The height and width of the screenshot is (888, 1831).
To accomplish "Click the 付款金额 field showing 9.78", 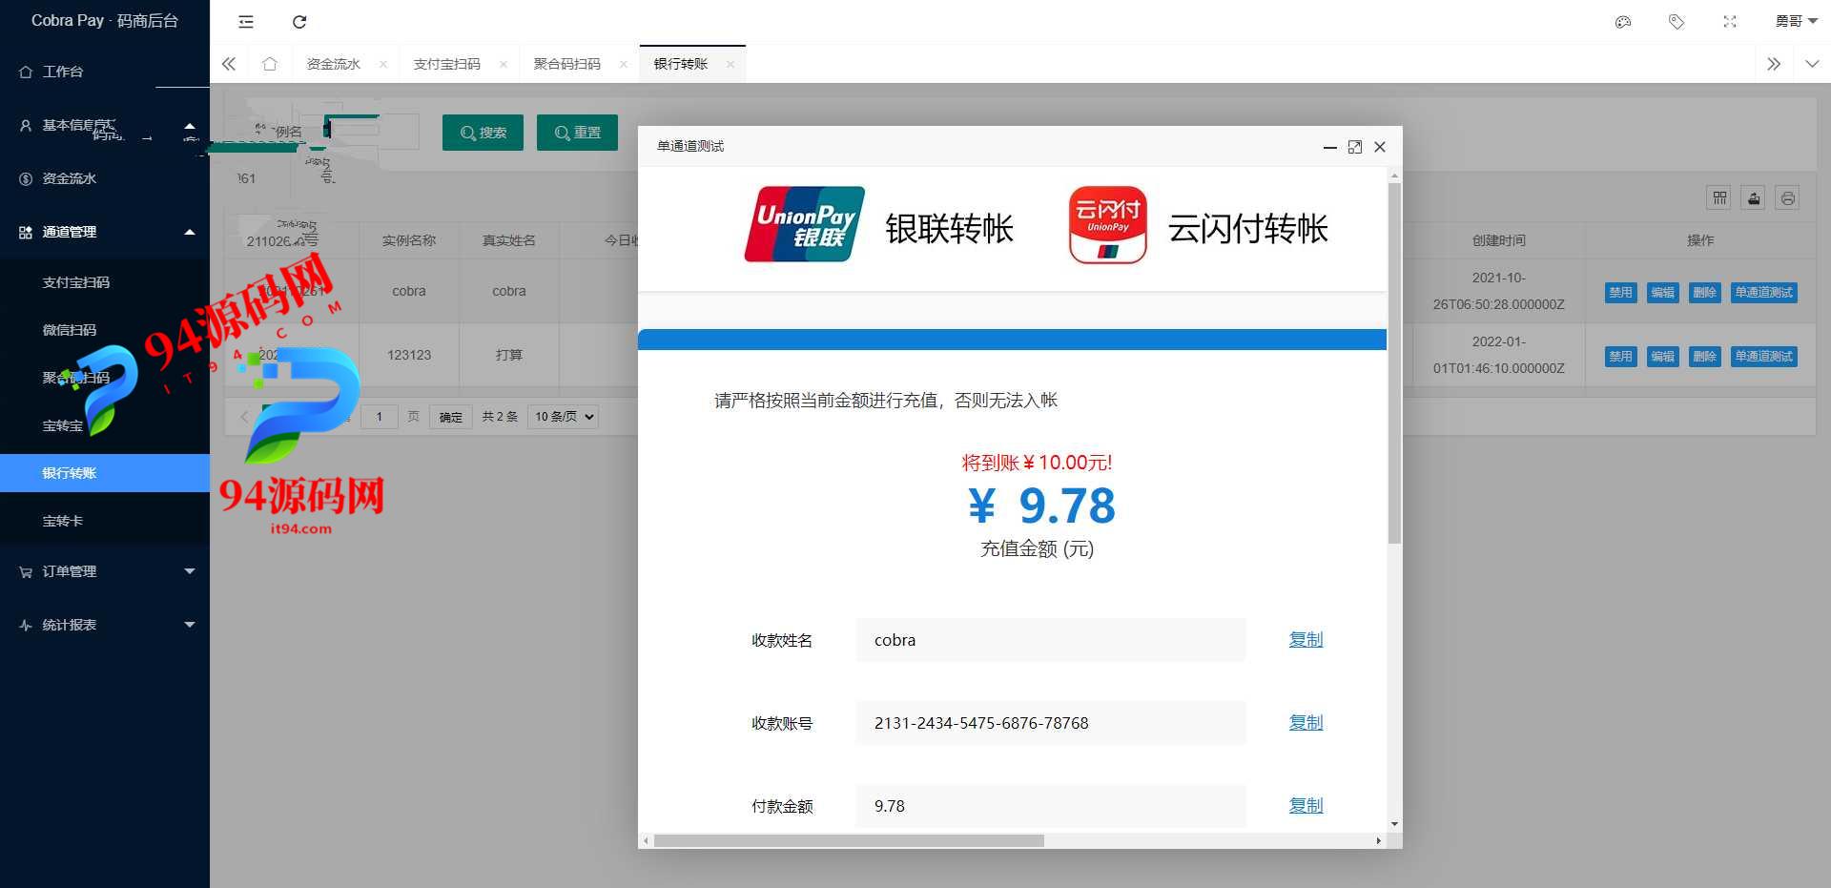I will pos(1051,806).
